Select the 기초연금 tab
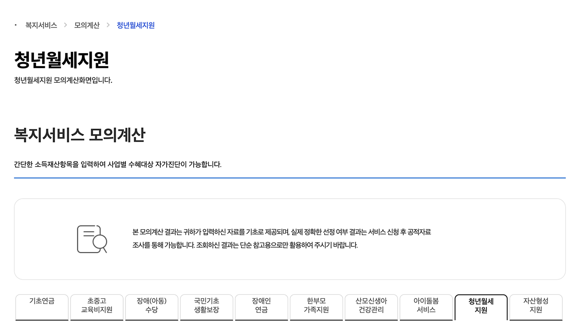Image resolution: width=578 pixels, height=326 pixels. [42, 307]
